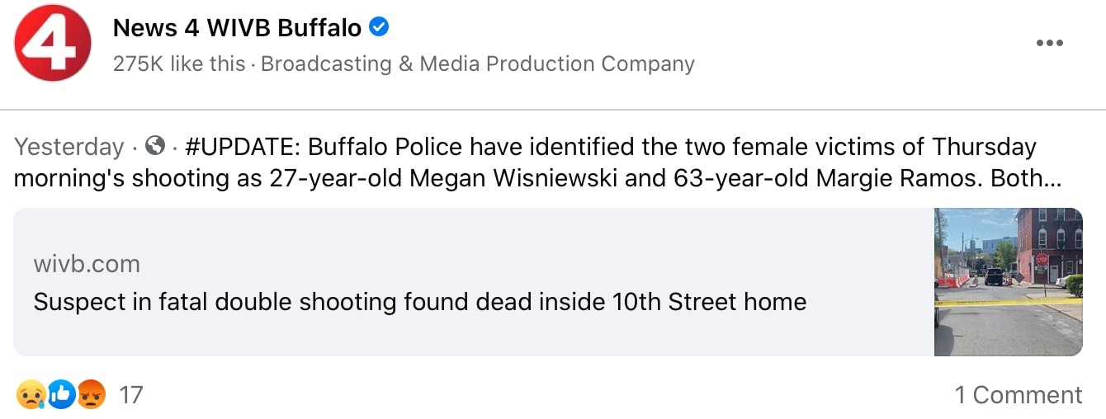The image size is (1106, 419).
Task: Click the street scene article thumbnail
Action: 1008,282
